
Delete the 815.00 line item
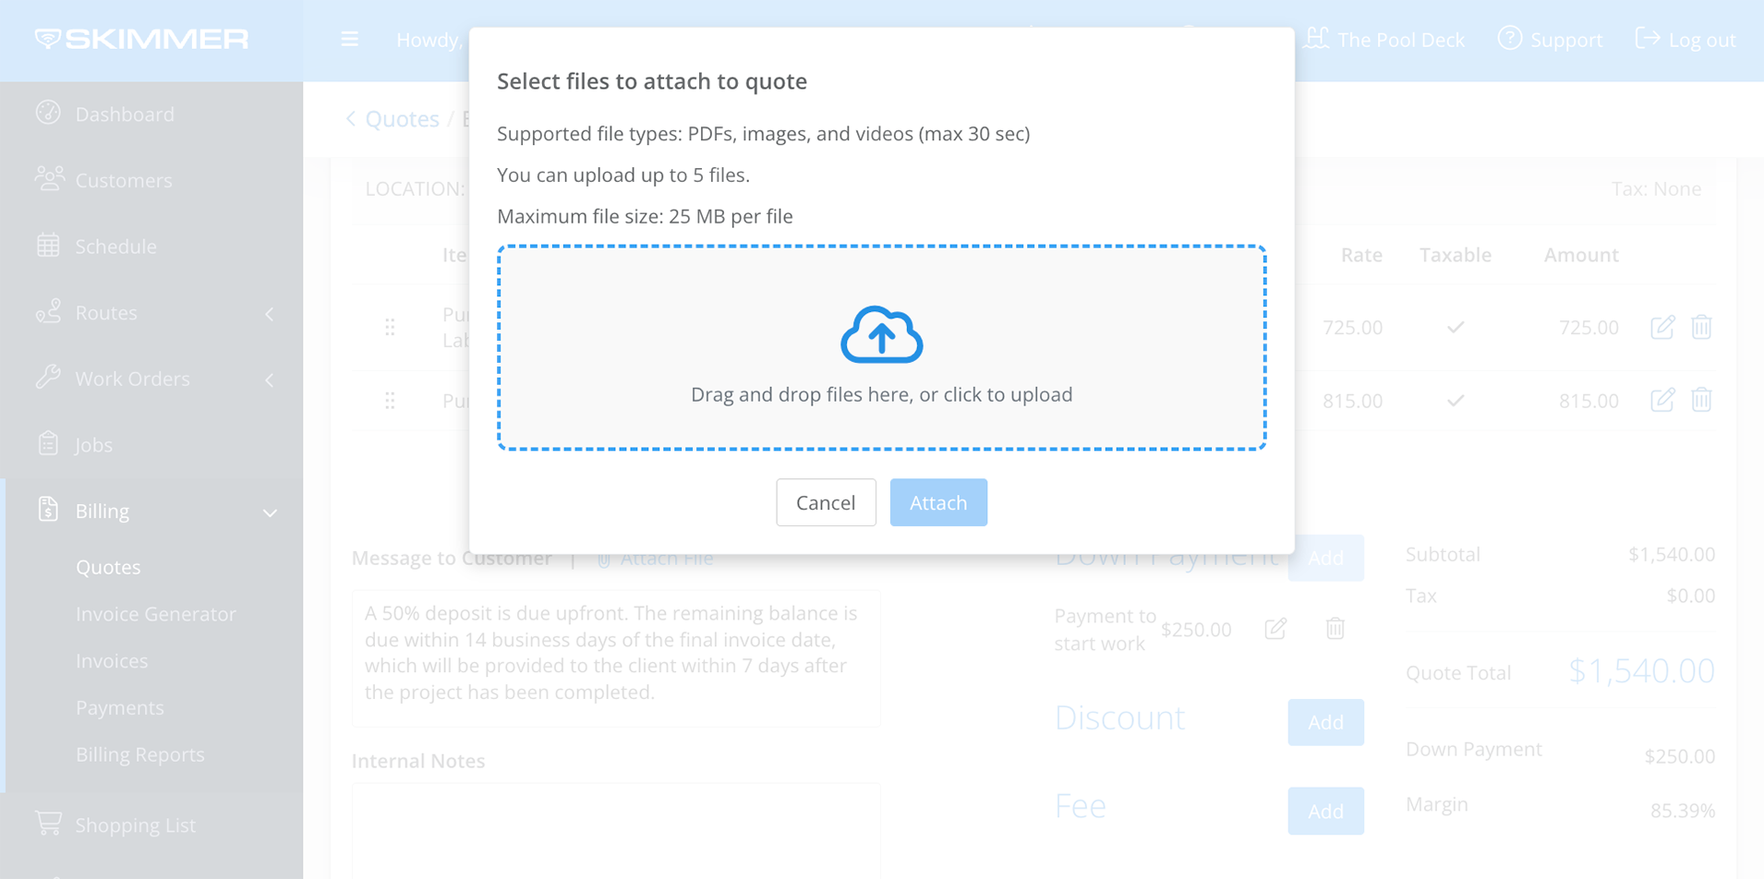pos(1701,400)
